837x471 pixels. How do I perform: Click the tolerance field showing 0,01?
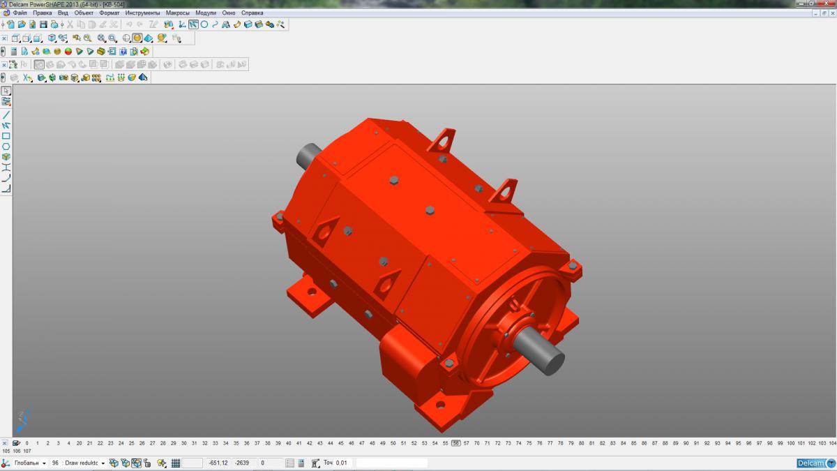(x=342, y=463)
